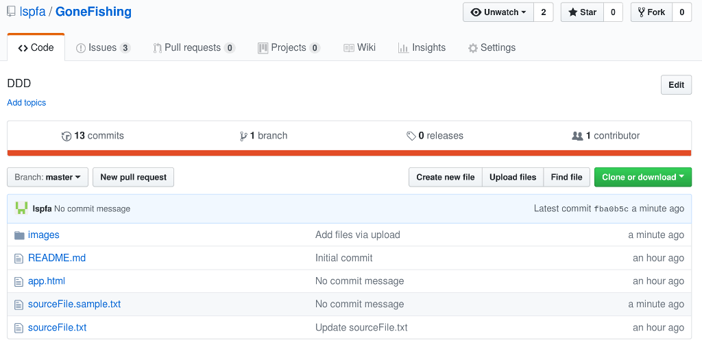View the 2 watchers count
702x345 pixels.
544,12
